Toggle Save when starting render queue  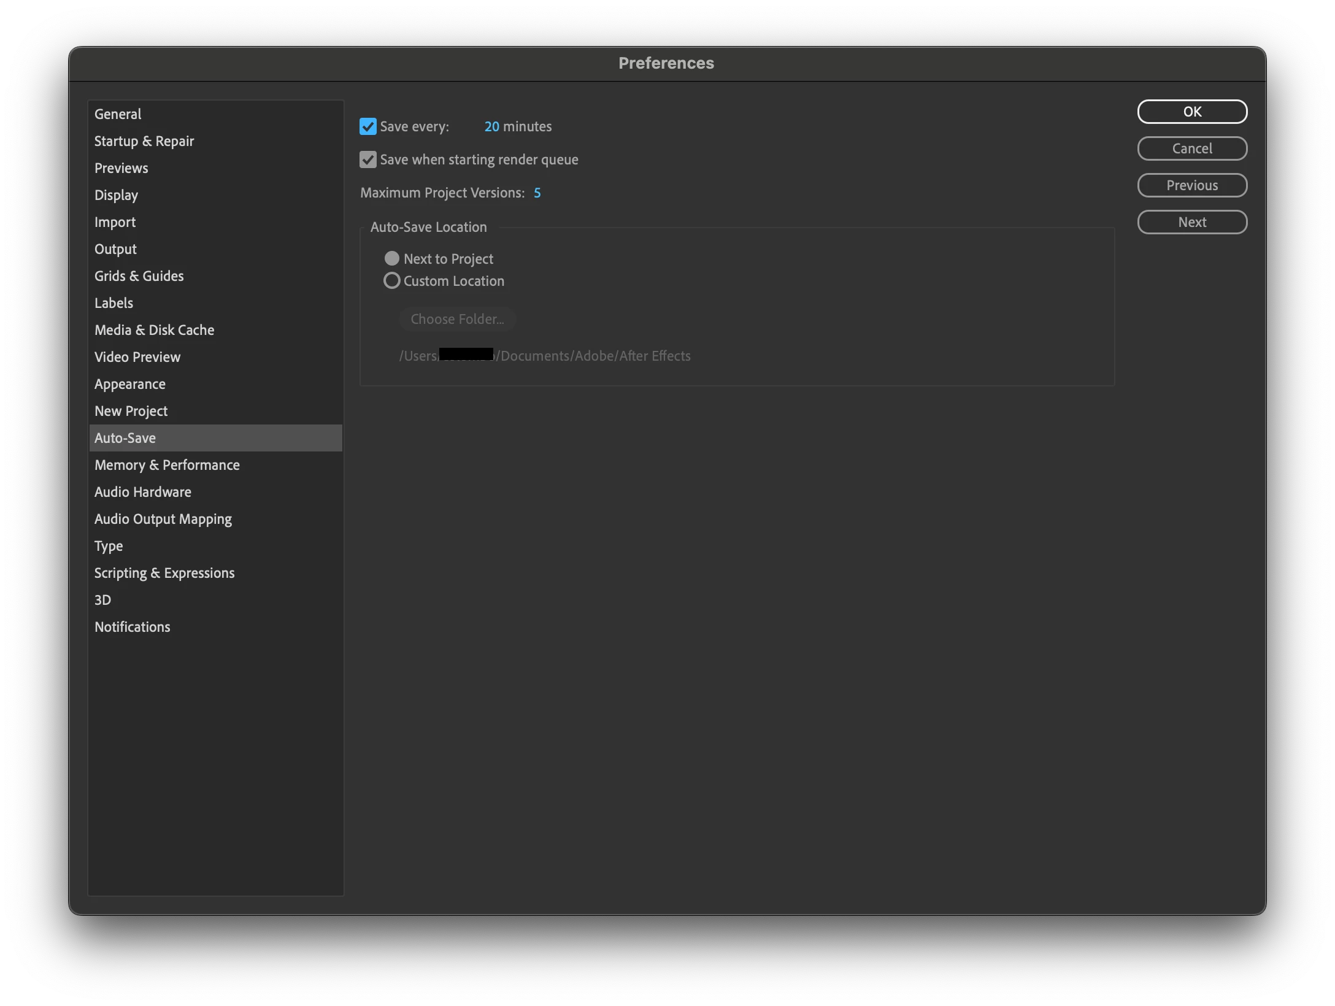[367, 159]
